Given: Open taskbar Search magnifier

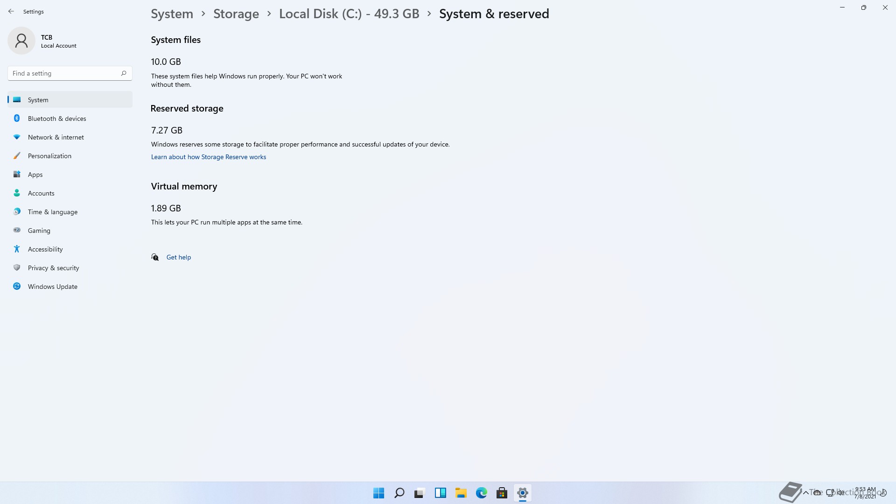Looking at the screenshot, I should (399, 493).
